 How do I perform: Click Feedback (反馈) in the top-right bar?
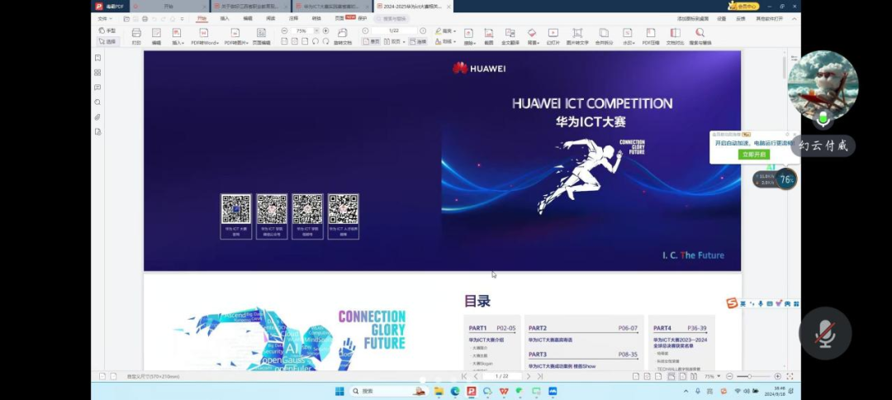tap(741, 19)
